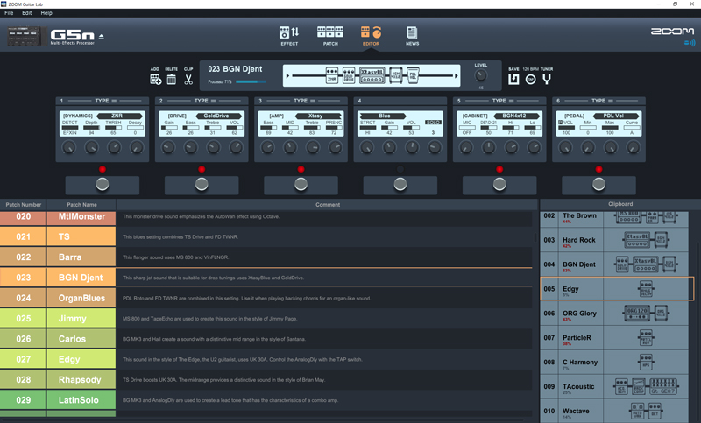Screen dimensions: 701x423
Task: Select clipboard item 007 ParticleR
Action: tap(614, 338)
